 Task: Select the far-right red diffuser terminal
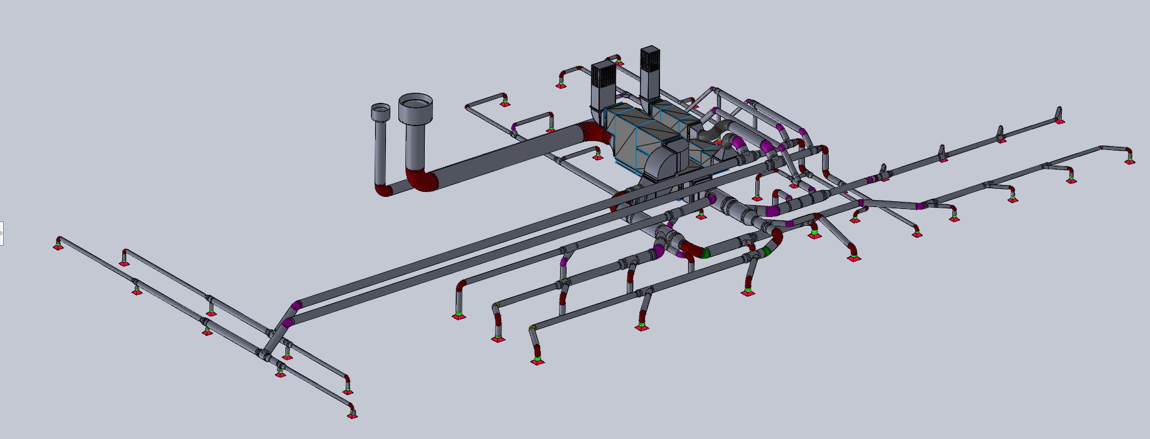point(1130,161)
